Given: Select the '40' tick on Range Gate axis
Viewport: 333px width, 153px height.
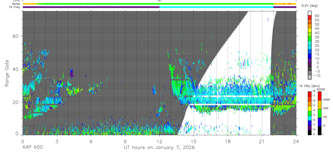Looking at the screenshot, I should [16, 69].
